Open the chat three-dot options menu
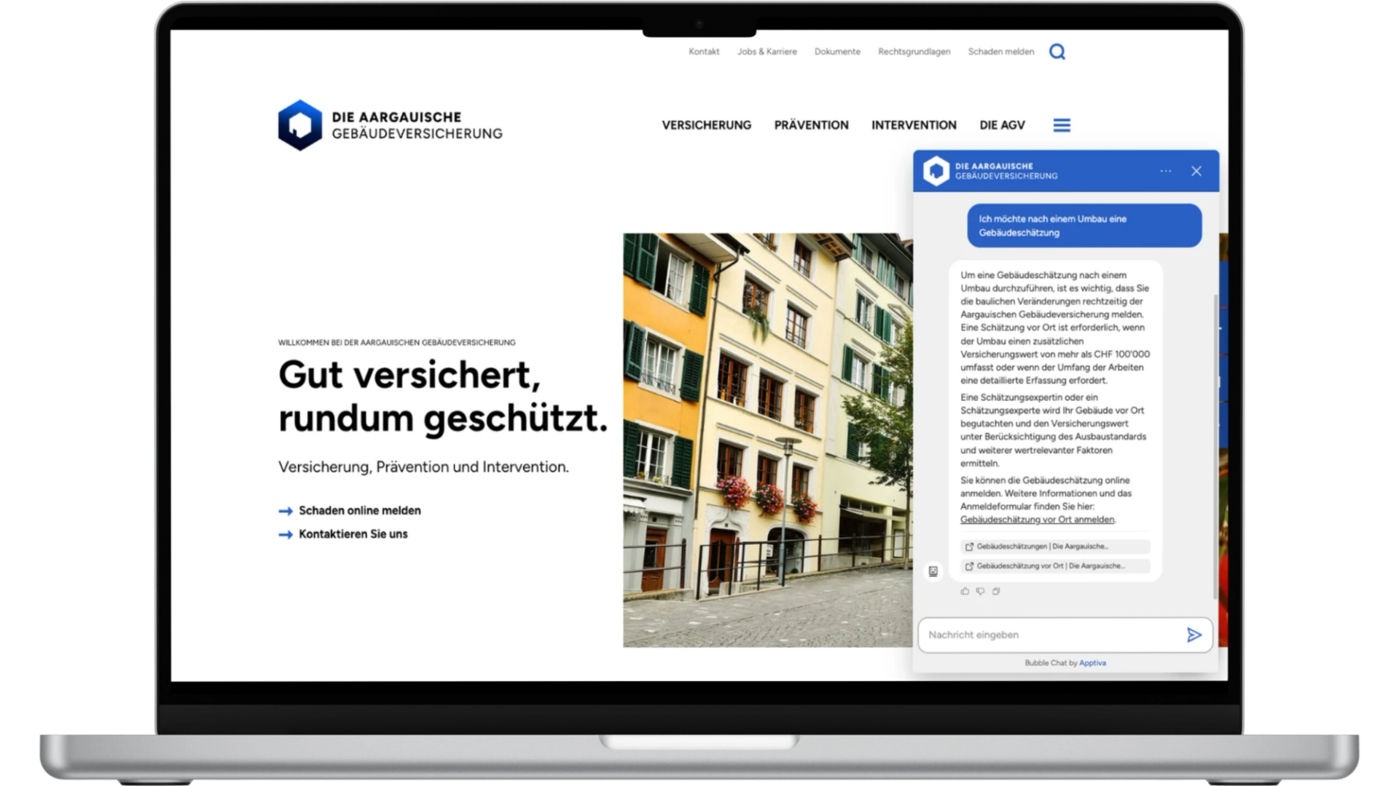Viewport: 1399px width, 786px height. pyautogui.click(x=1166, y=171)
